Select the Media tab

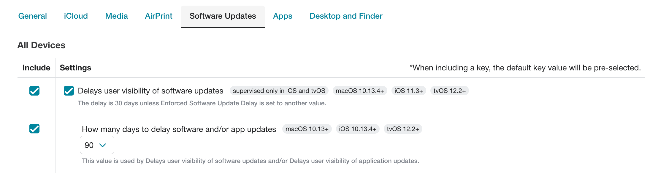point(116,16)
